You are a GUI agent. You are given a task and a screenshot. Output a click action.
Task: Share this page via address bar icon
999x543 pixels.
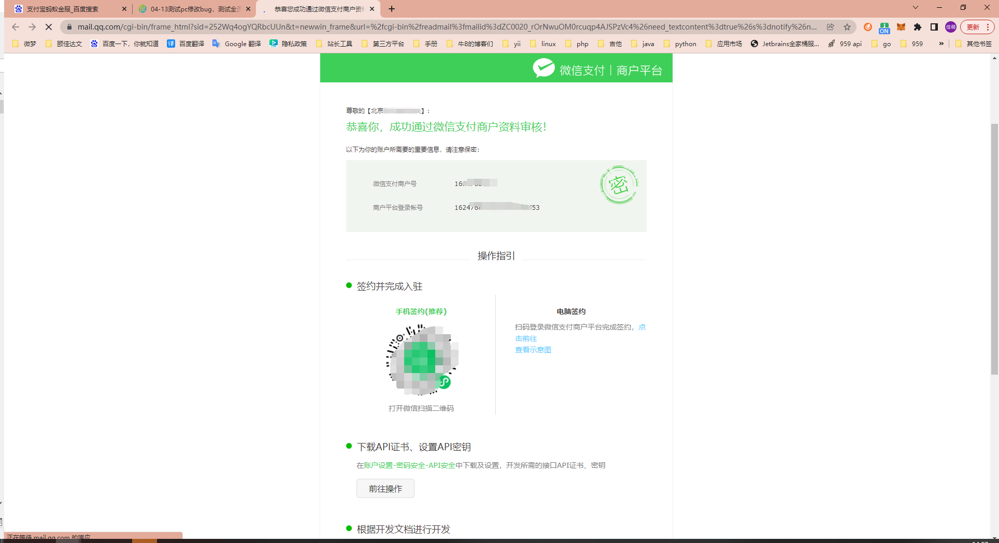[831, 27]
